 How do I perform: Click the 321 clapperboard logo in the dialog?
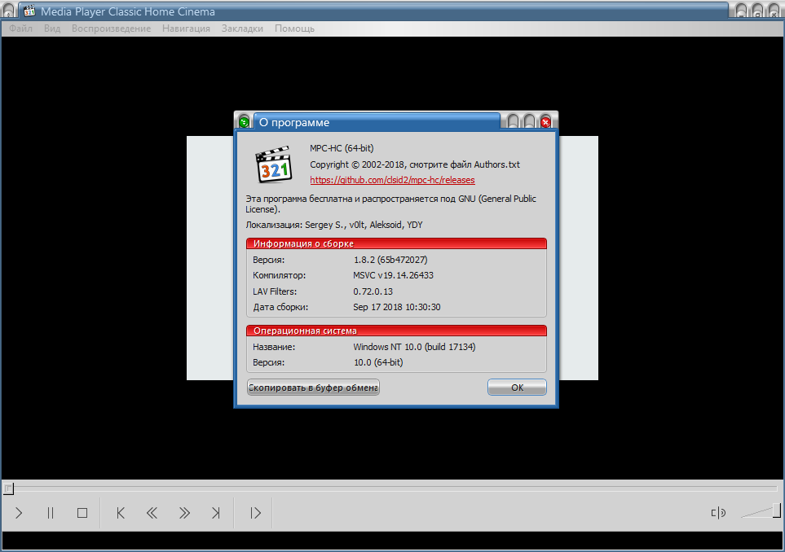pyautogui.click(x=274, y=164)
